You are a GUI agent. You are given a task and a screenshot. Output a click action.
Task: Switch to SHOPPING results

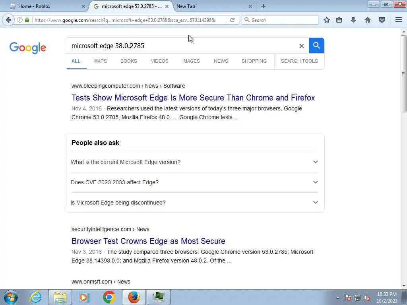point(254,61)
